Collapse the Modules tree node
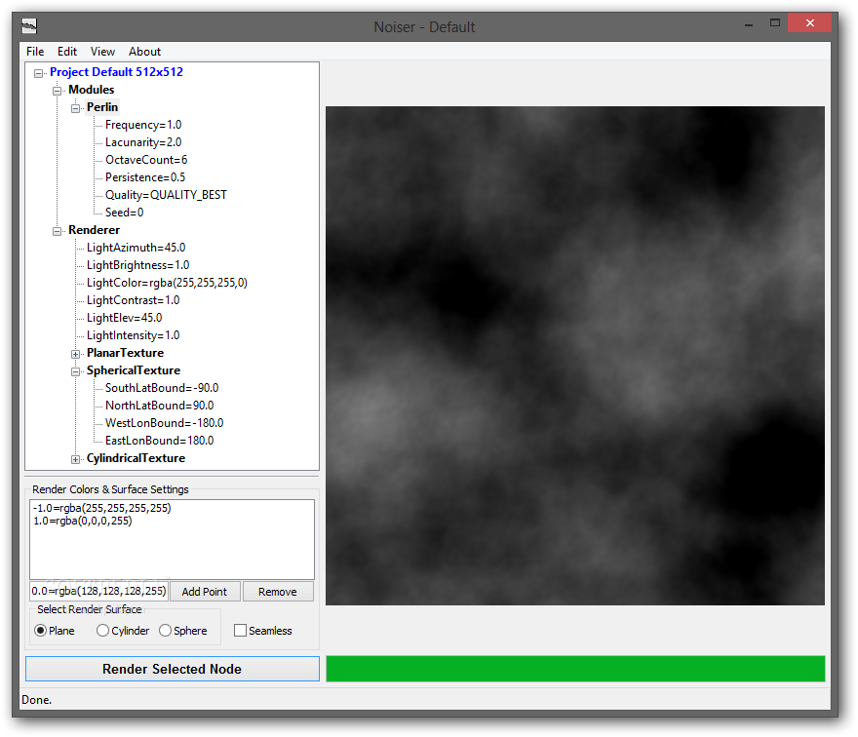The width and height of the screenshot is (858, 737). tap(57, 91)
